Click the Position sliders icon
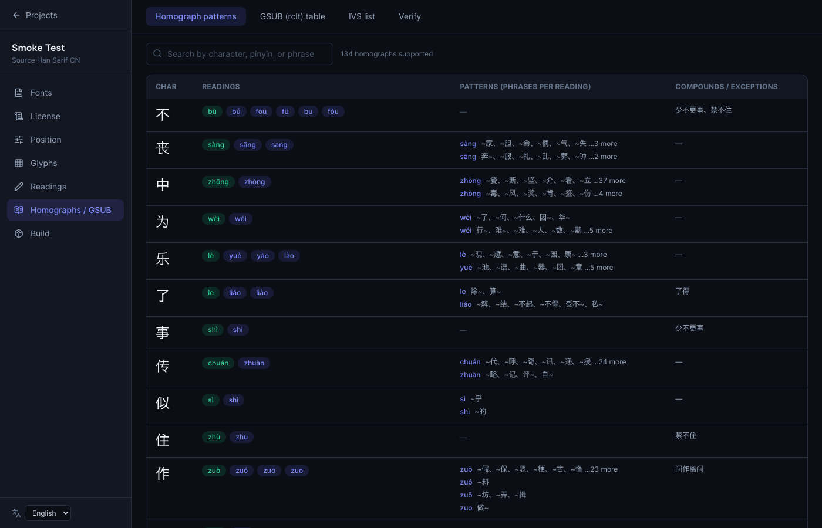The image size is (822, 528). pos(19,140)
